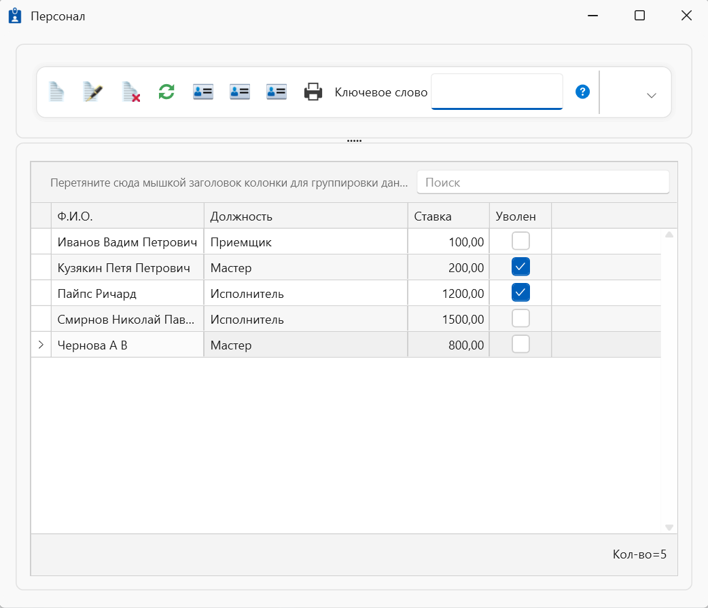Viewport: 708px width, 608px height.
Task: Click the rate value 800,00
Action: point(466,345)
